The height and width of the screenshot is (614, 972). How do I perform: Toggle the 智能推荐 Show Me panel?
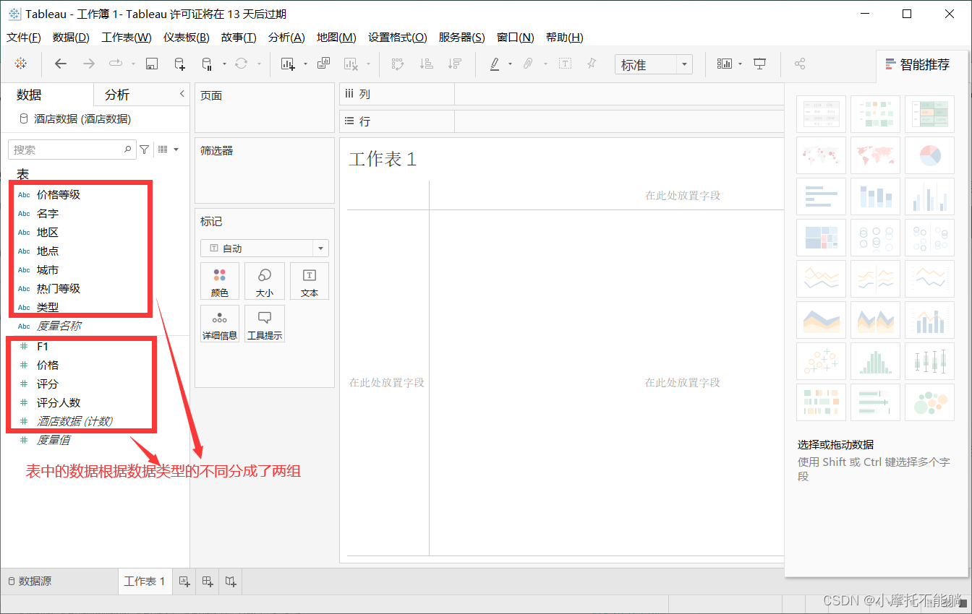coord(917,64)
